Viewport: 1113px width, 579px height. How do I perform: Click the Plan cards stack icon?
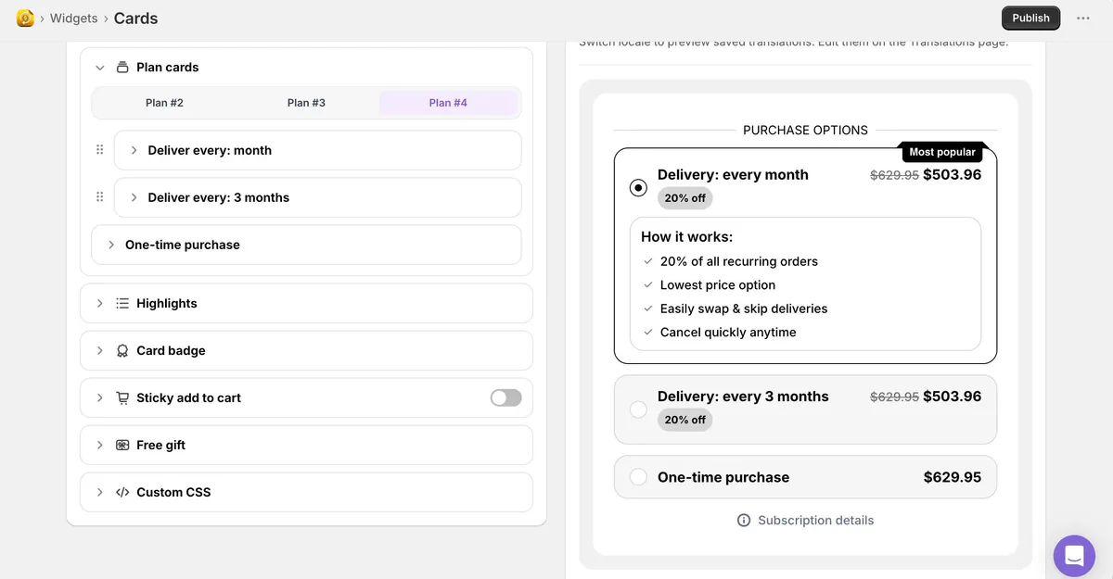tap(122, 68)
